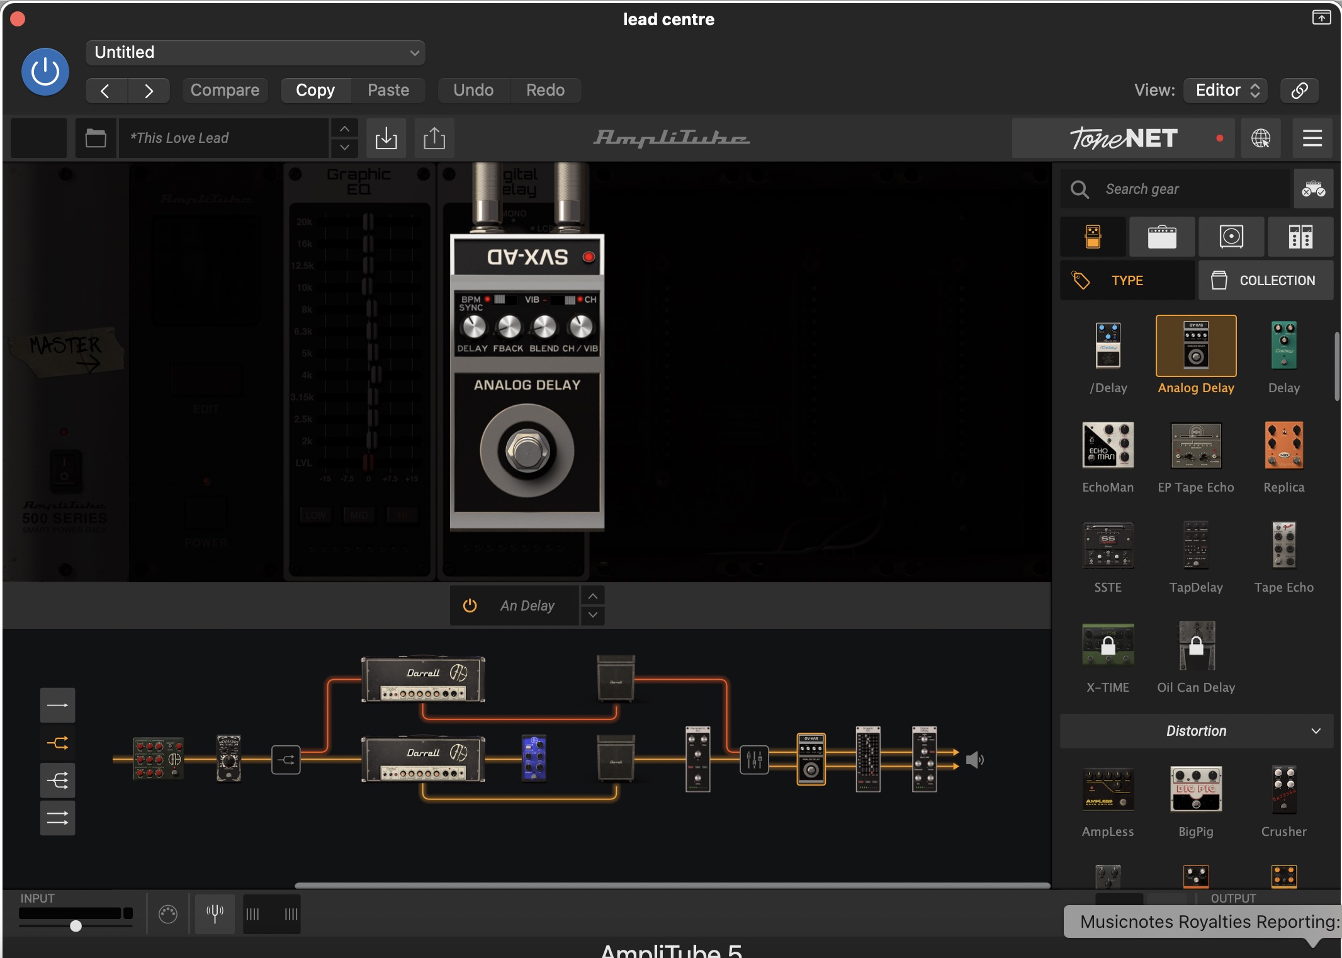
Task: Collapse the Distortion category section
Action: [1197, 731]
